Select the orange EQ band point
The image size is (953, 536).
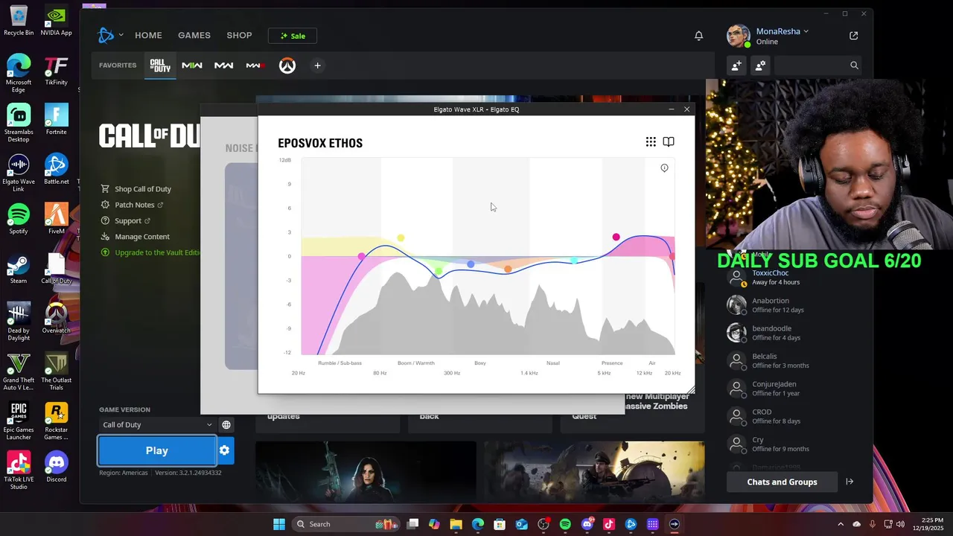[x=508, y=269]
